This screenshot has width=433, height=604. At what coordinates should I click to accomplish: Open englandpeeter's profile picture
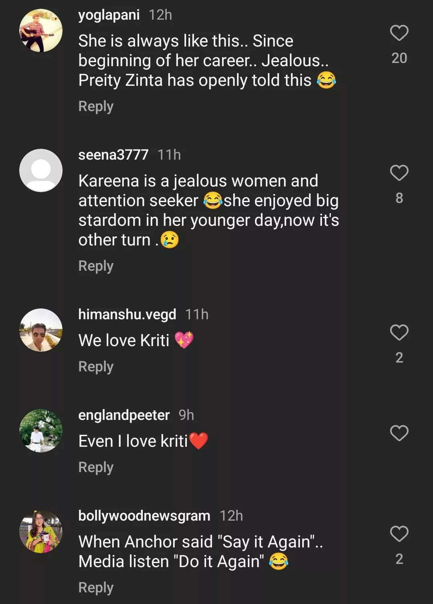(41, 431)
